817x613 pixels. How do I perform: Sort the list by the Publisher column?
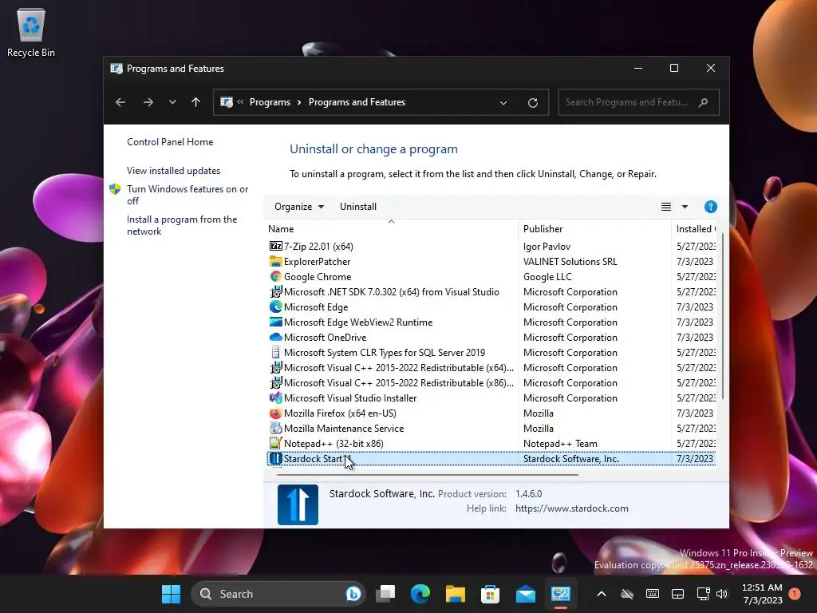coord(594,229)
